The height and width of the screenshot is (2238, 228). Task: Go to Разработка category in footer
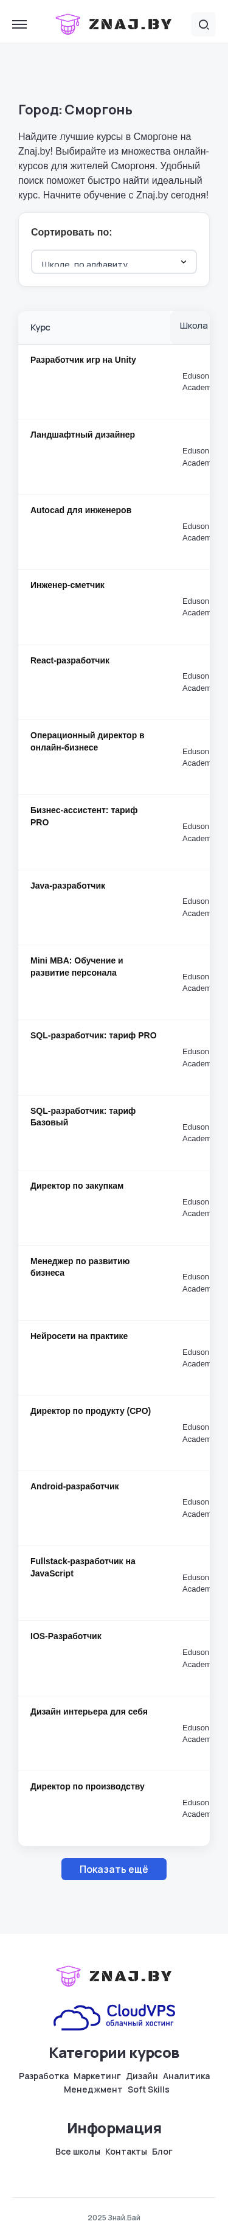coord(43,2075)
